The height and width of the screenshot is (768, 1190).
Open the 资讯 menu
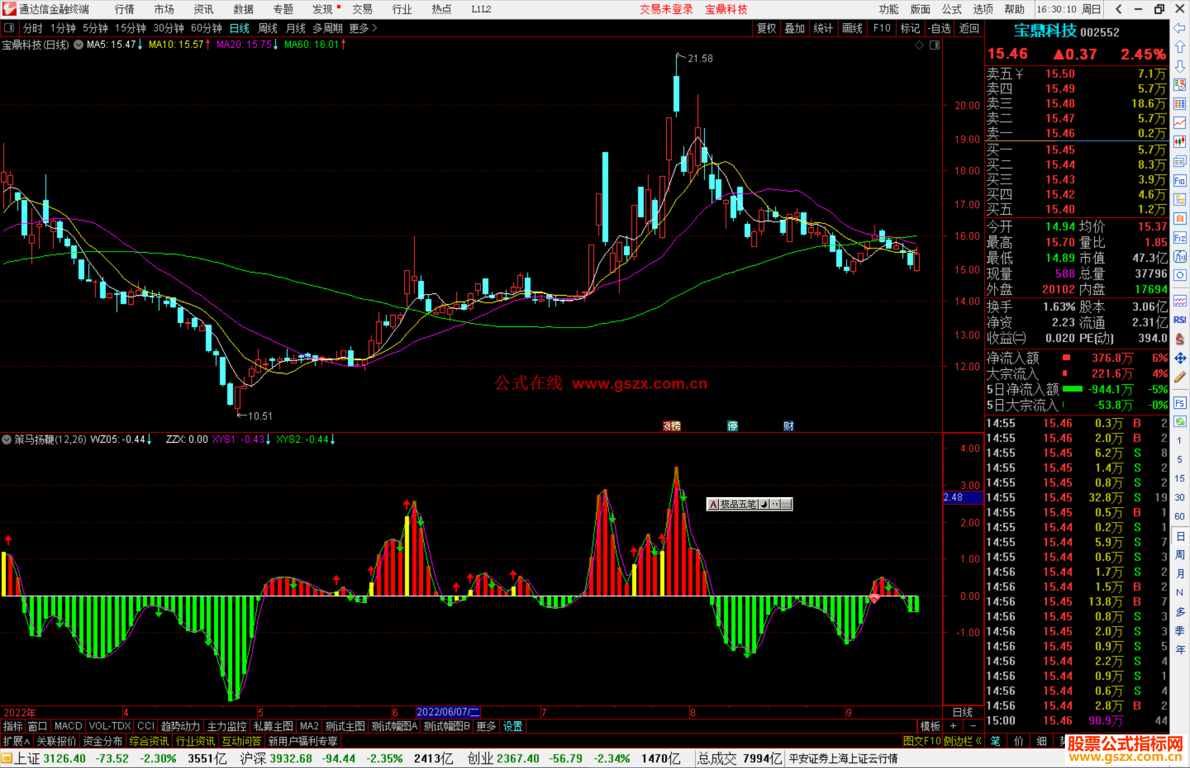click(x=204, y=9)
